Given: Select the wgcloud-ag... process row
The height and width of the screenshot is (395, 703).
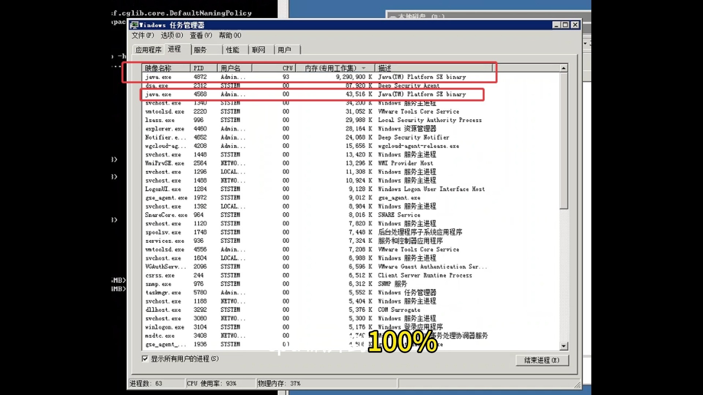Looking at the screenshot, I should click(x=318, y=146).
